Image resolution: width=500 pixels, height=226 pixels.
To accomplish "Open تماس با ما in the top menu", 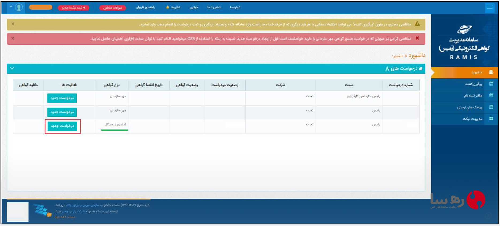I will coord(214,7).
